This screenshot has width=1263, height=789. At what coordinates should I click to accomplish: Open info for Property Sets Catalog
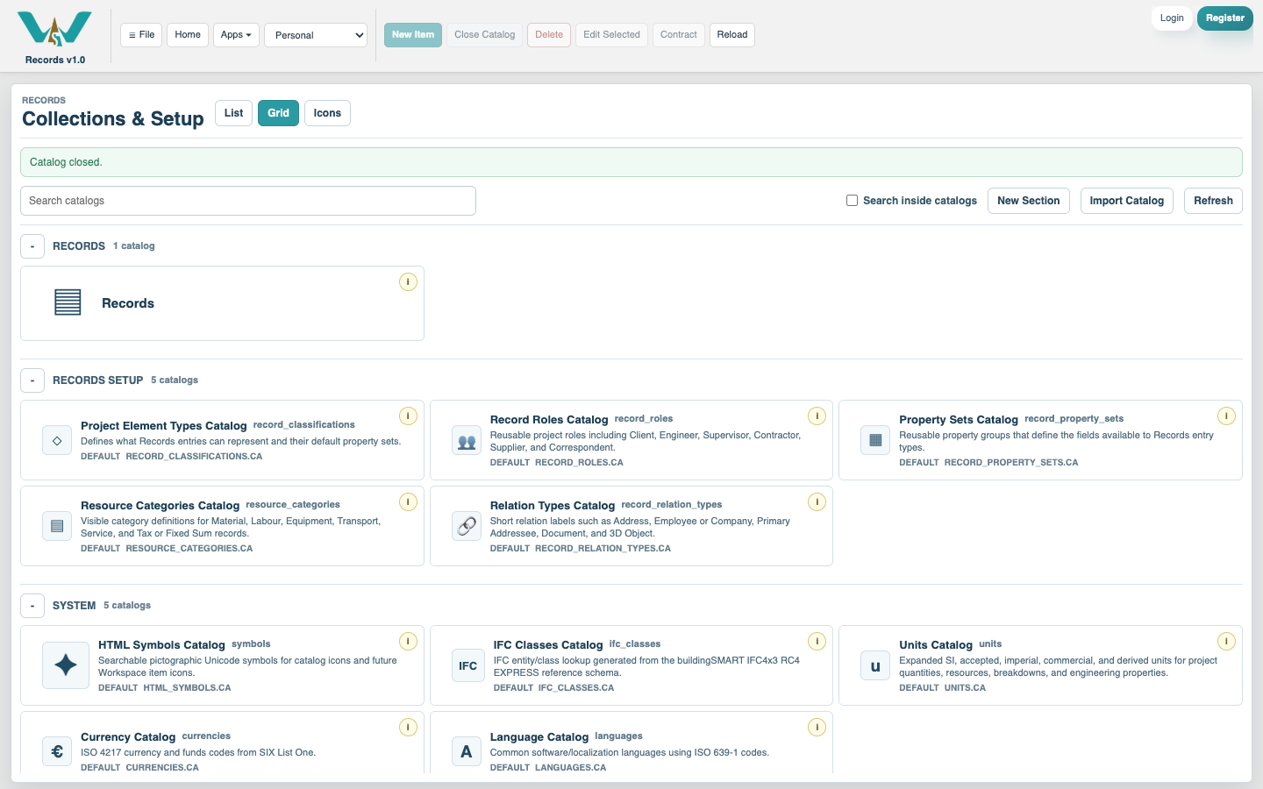1226,416
